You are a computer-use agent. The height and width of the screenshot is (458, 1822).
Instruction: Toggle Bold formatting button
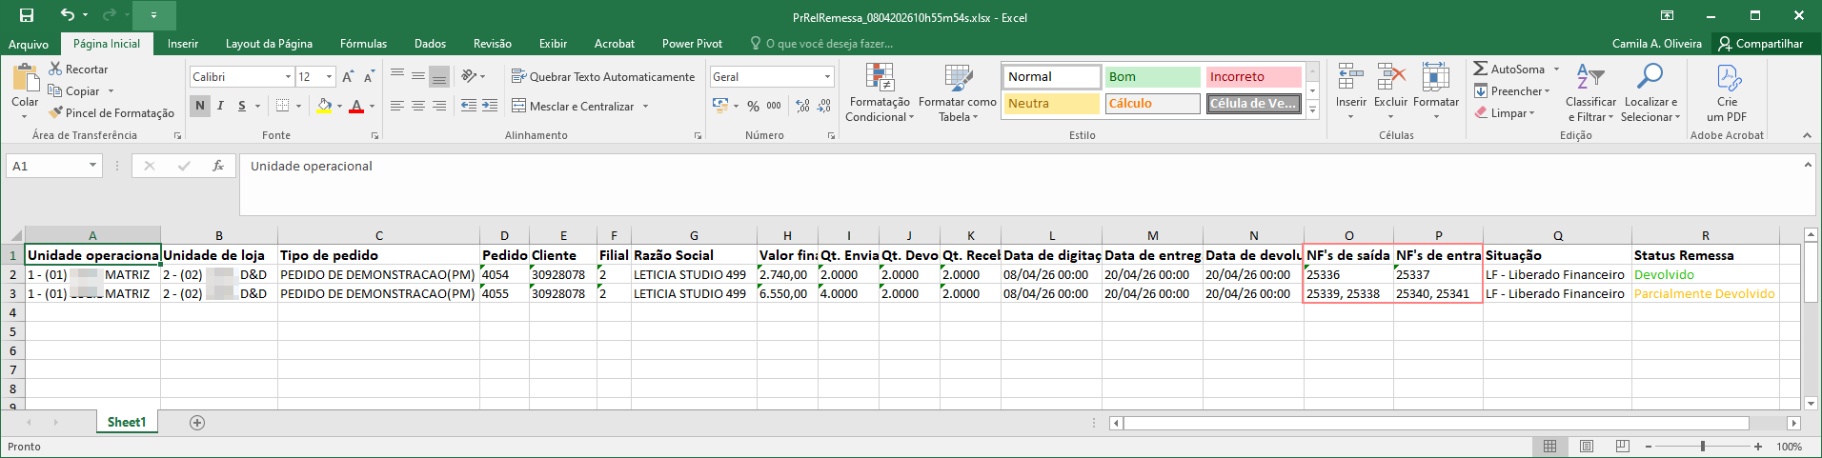coord(200,106)
